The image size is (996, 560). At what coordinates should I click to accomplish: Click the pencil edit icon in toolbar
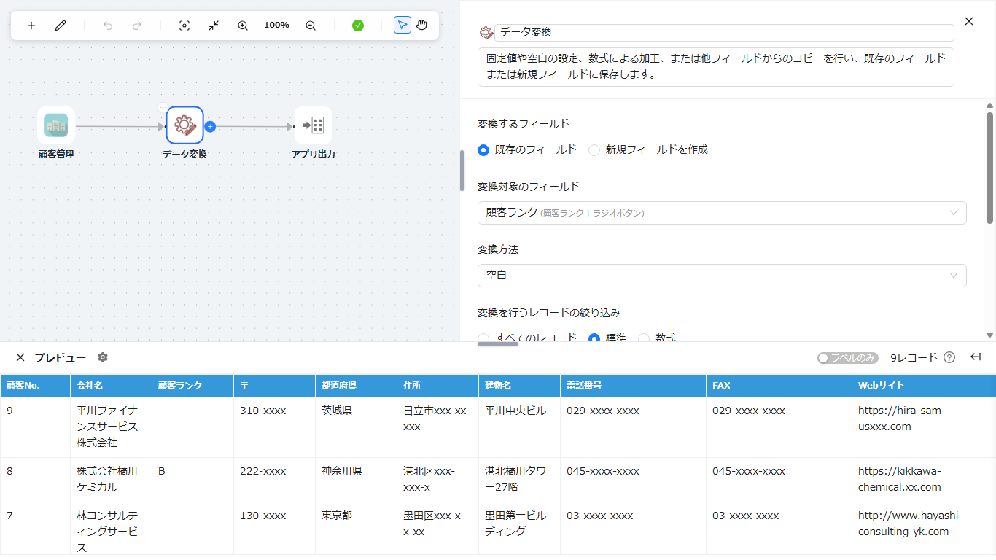coord(61,26)
